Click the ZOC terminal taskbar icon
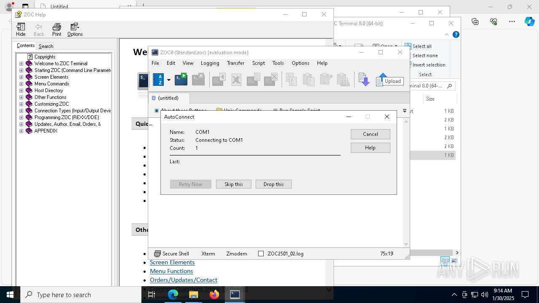The height and width of the screenshot is (303, 539). [235, 295]
